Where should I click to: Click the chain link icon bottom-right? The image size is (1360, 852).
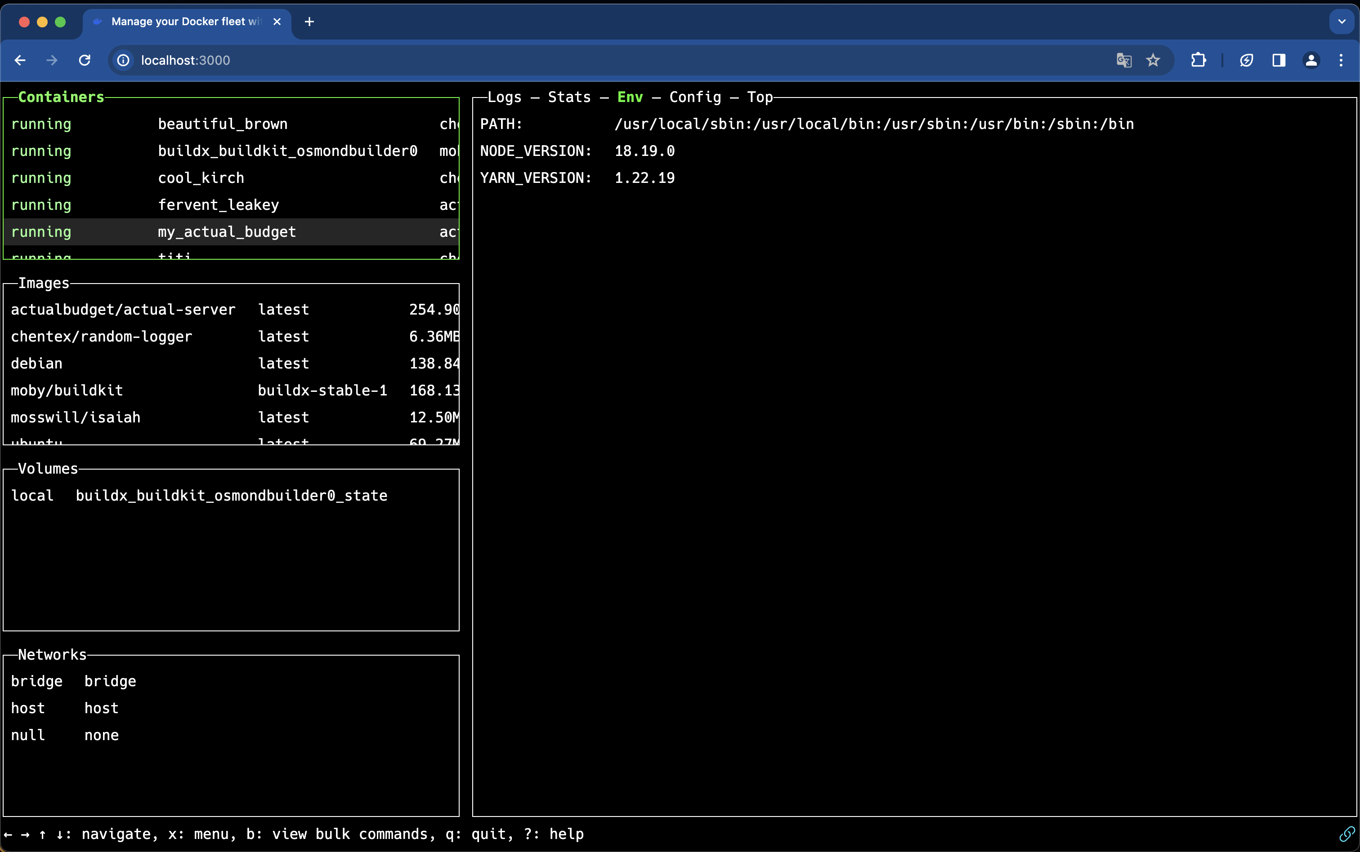click(1347, 834)
